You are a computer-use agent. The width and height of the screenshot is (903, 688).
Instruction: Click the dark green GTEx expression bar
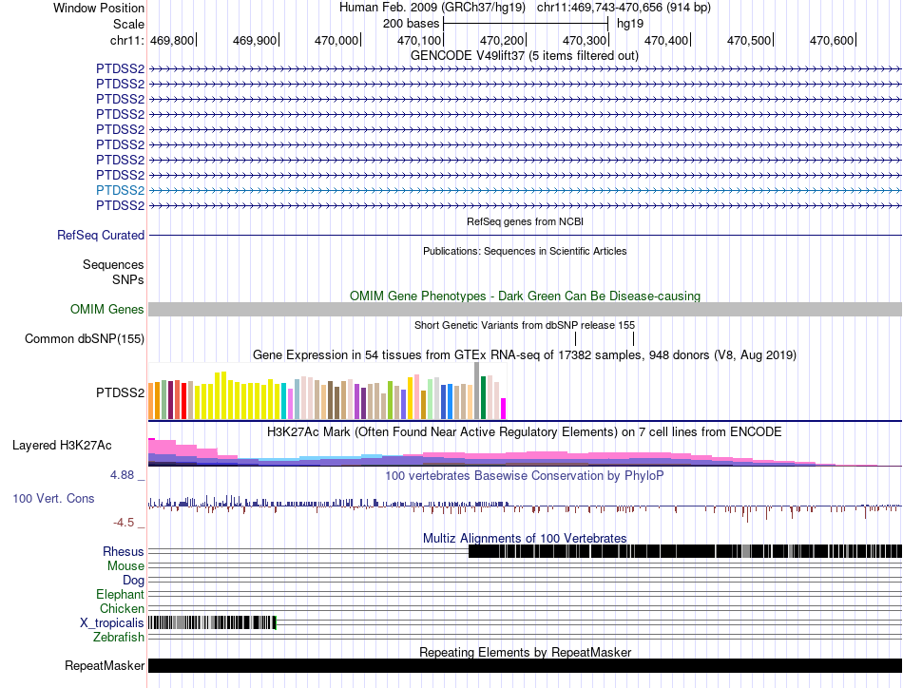pos(483,398)
